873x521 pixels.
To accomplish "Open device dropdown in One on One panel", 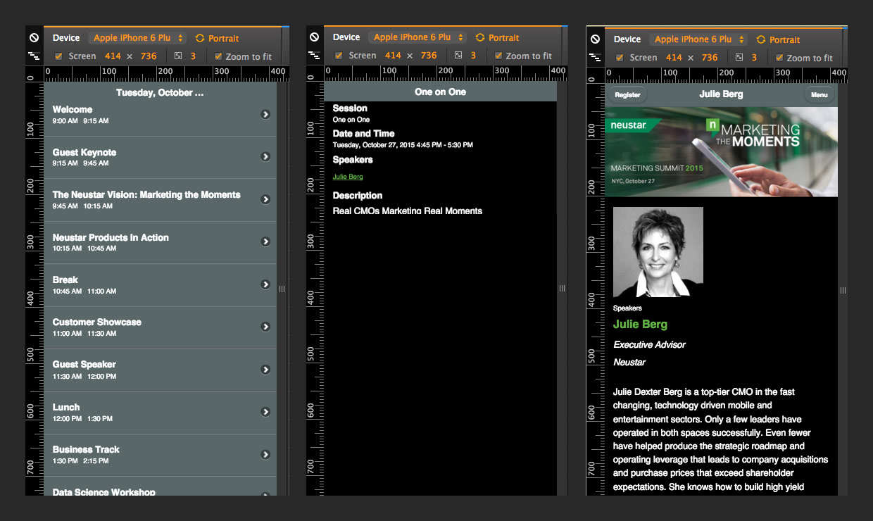I will point(417,37).
